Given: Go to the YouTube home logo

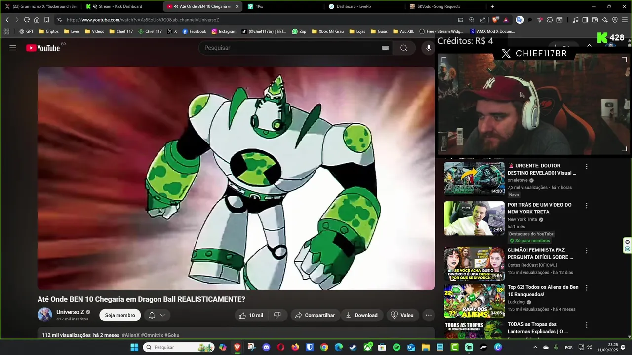Looking at the screenshot, I should [x=43, y=48].
